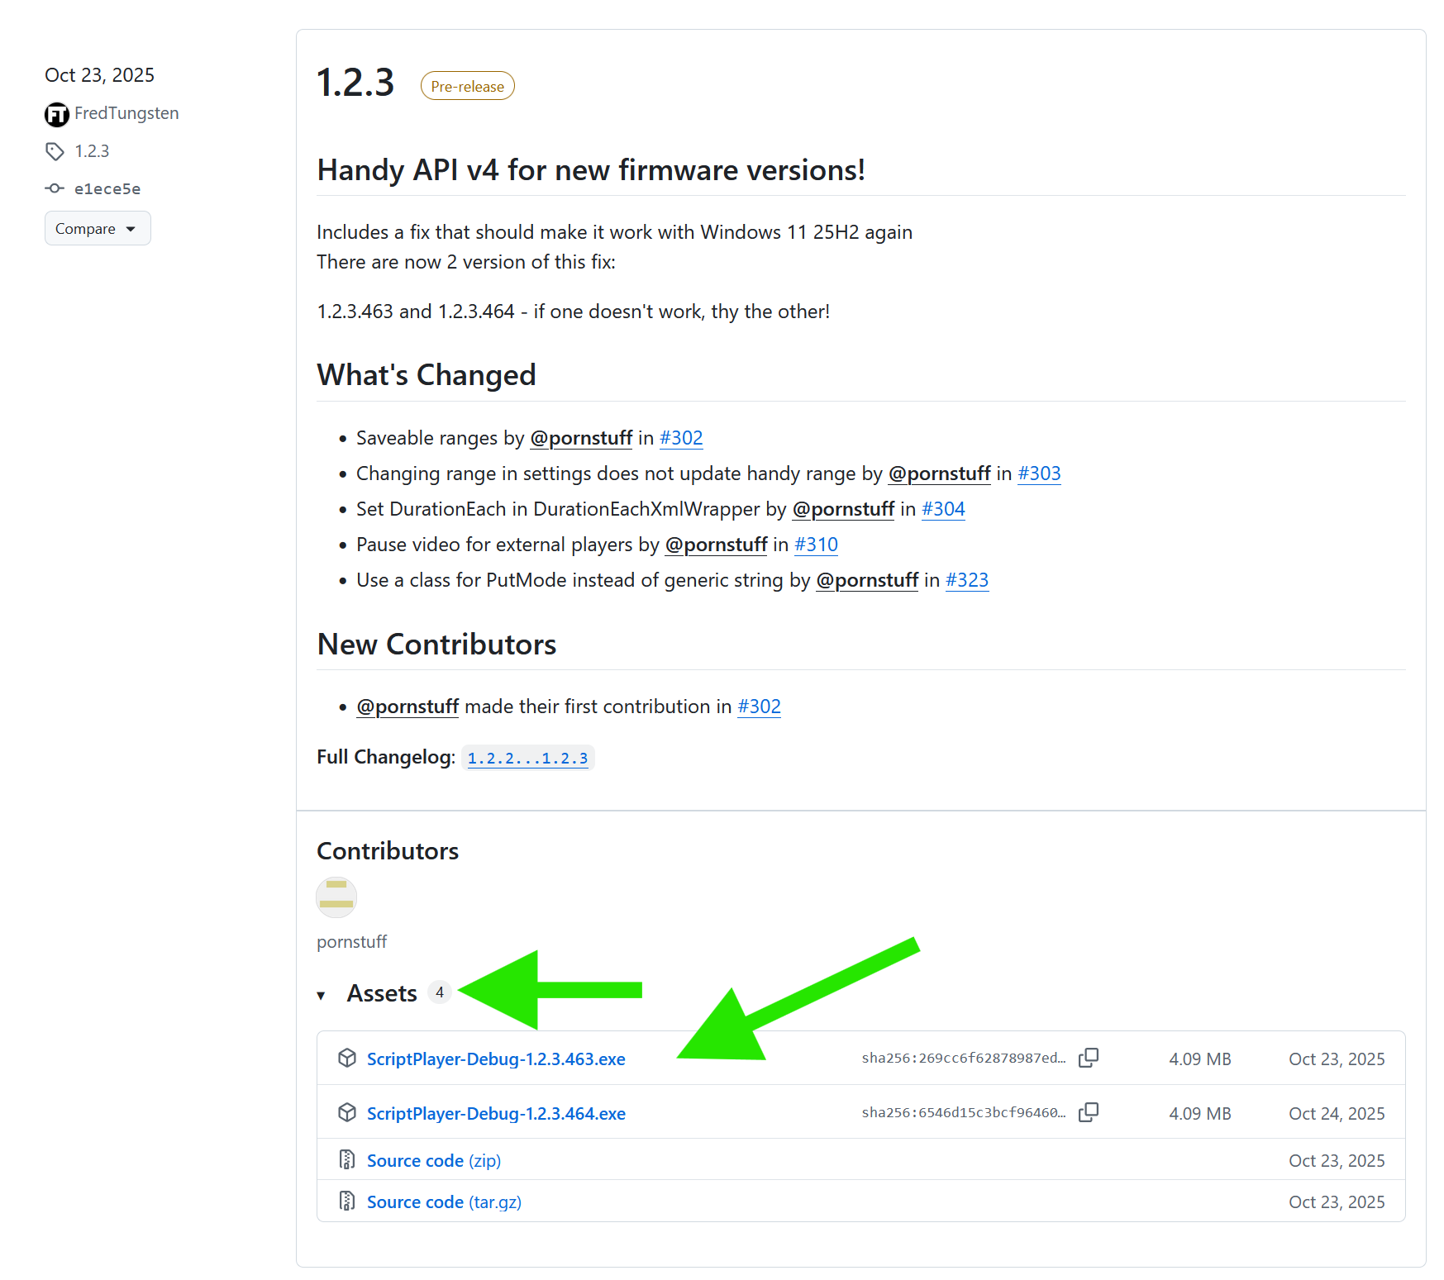The width and height of the screenshot is (1444, 1280).
Task: Copy sha256 hash for the 464 exe
Action: (1089, 1112)
